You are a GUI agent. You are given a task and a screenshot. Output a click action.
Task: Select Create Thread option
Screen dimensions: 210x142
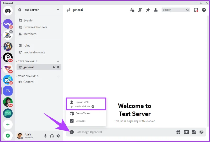coord(86,113)
